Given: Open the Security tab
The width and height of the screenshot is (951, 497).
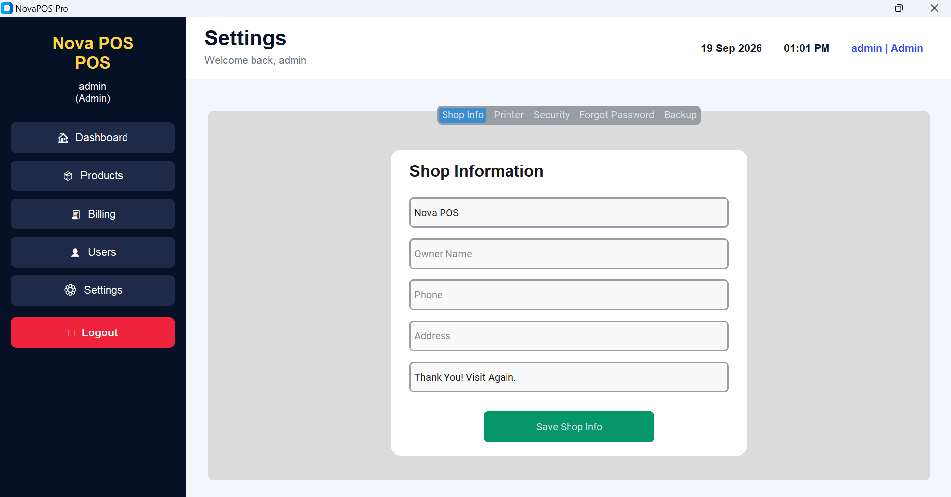Looking at the screenshot, I should 552,115.
